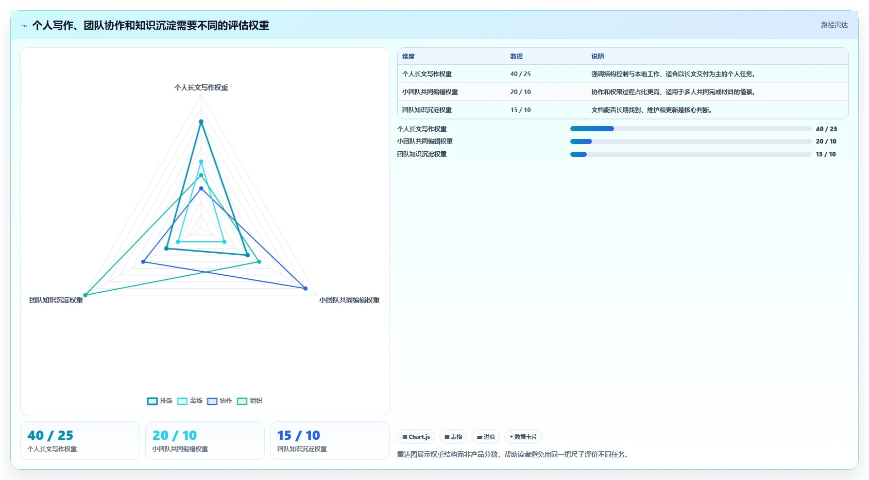Click the title 个人写作、团队协作和知识沉淀需要不同的评估权重
This screenshot has width=869, height=480.
coord(150,25)
